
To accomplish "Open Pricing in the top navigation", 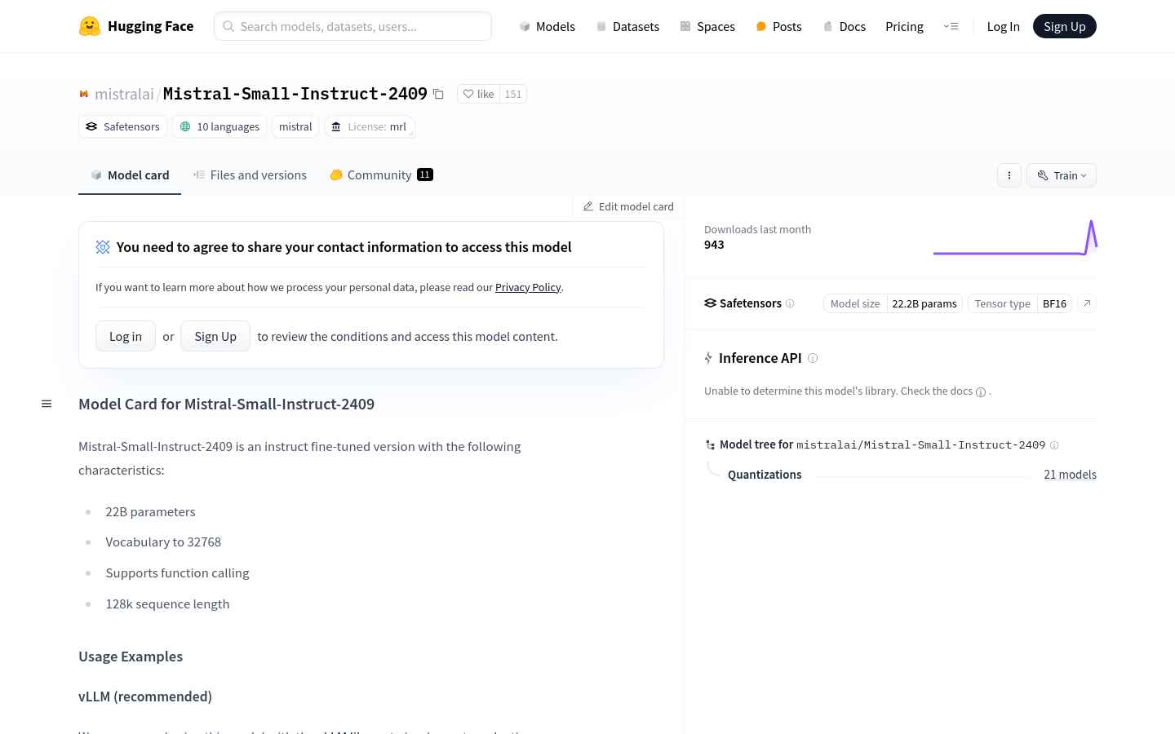I will coord(904,26).
